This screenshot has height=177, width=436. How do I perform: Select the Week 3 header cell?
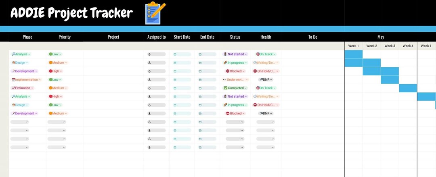point(390,46)
